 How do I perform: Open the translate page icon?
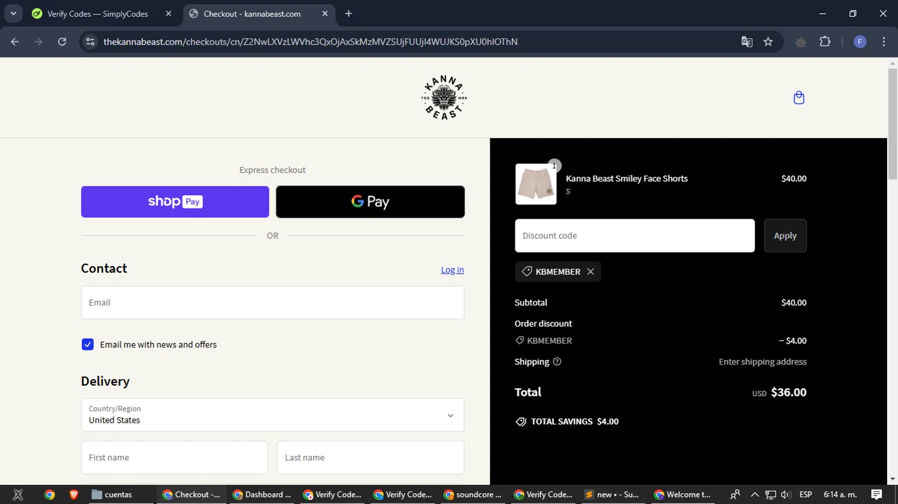click(747, 42)
